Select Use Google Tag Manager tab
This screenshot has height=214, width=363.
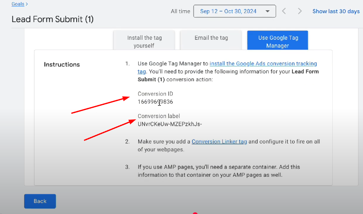click(278, 41)
